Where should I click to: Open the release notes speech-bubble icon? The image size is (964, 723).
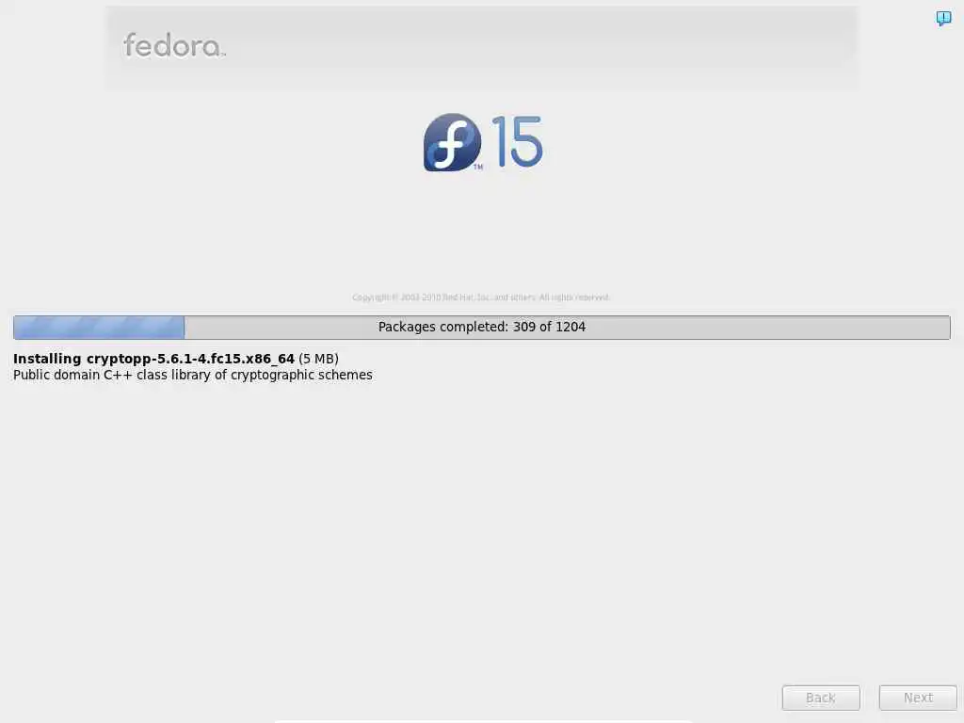pyautogui.click(x=943, y=18)
